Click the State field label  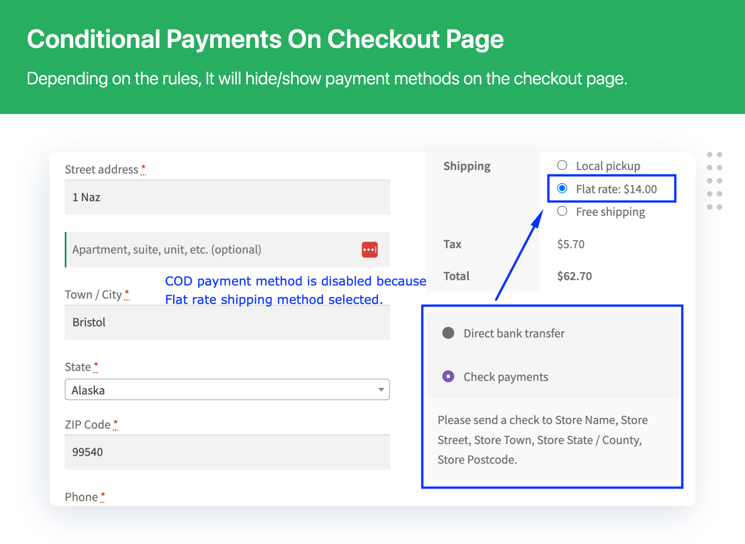[78, 367]
